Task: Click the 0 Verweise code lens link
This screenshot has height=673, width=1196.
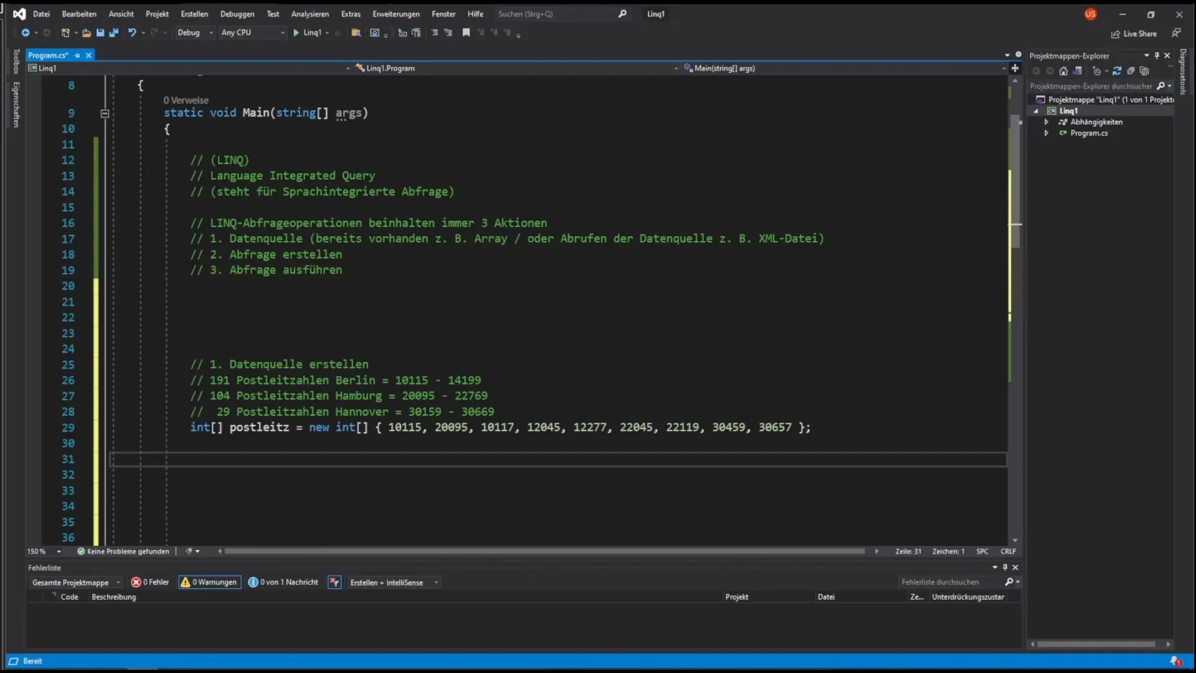Action: pos(186,100)
